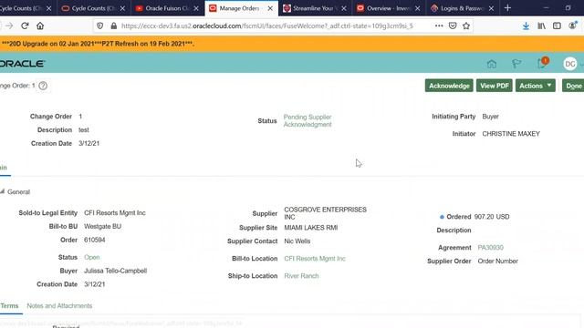Click the forward navigation arrow
The height and width of the screenshot is (328, 584).
(9, 26)
